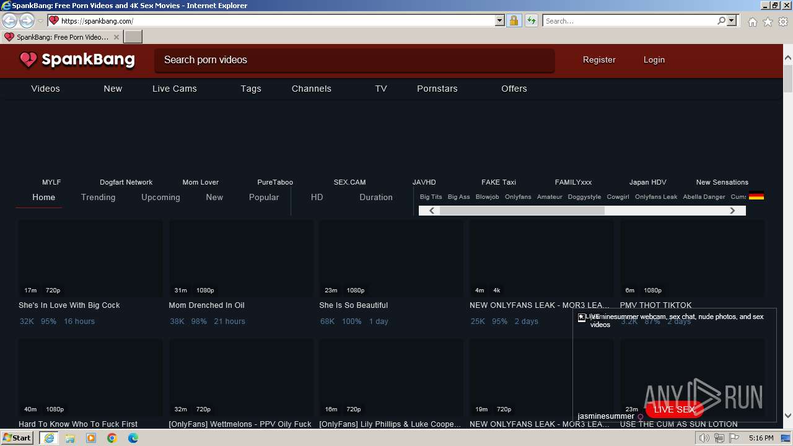The image size is (793, 446).
Task: Open the IE Home icon
Action: (752, 22)
